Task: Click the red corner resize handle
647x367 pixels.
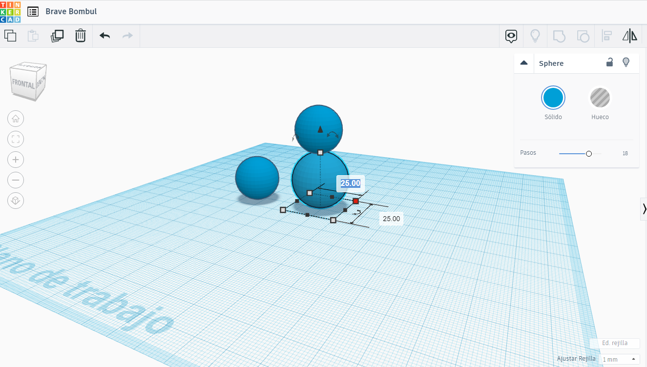Action: coord(355,201)
